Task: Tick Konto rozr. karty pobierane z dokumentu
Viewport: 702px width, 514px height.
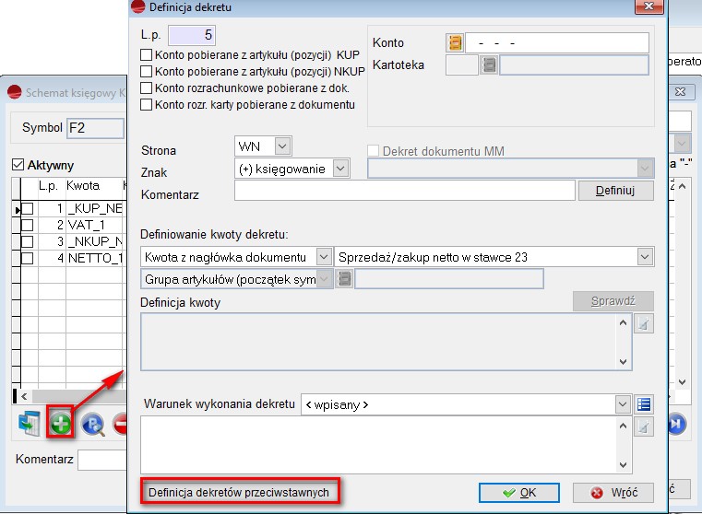Action: [x=146, y=105]
